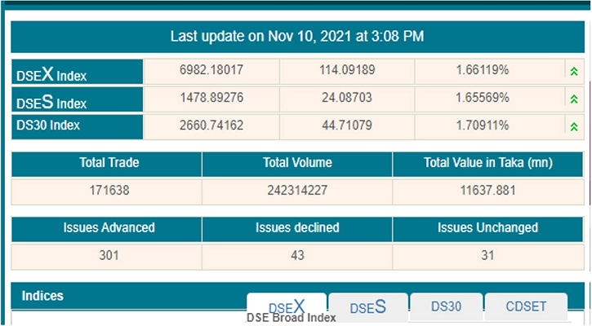Select DS30 point change 44.71079

(x=347, y=126)
